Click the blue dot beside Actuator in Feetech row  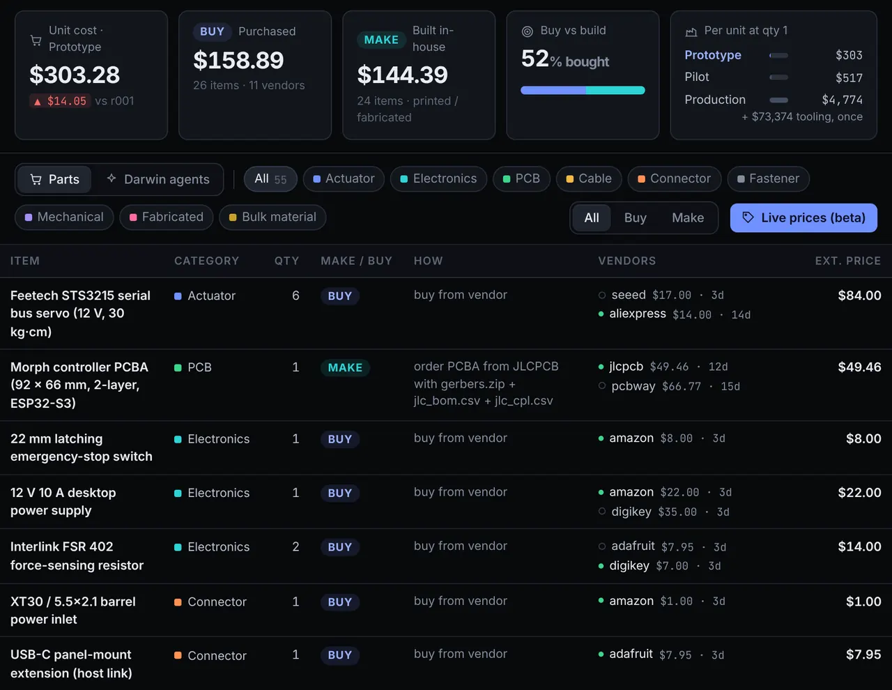click(x=178, y=296)
